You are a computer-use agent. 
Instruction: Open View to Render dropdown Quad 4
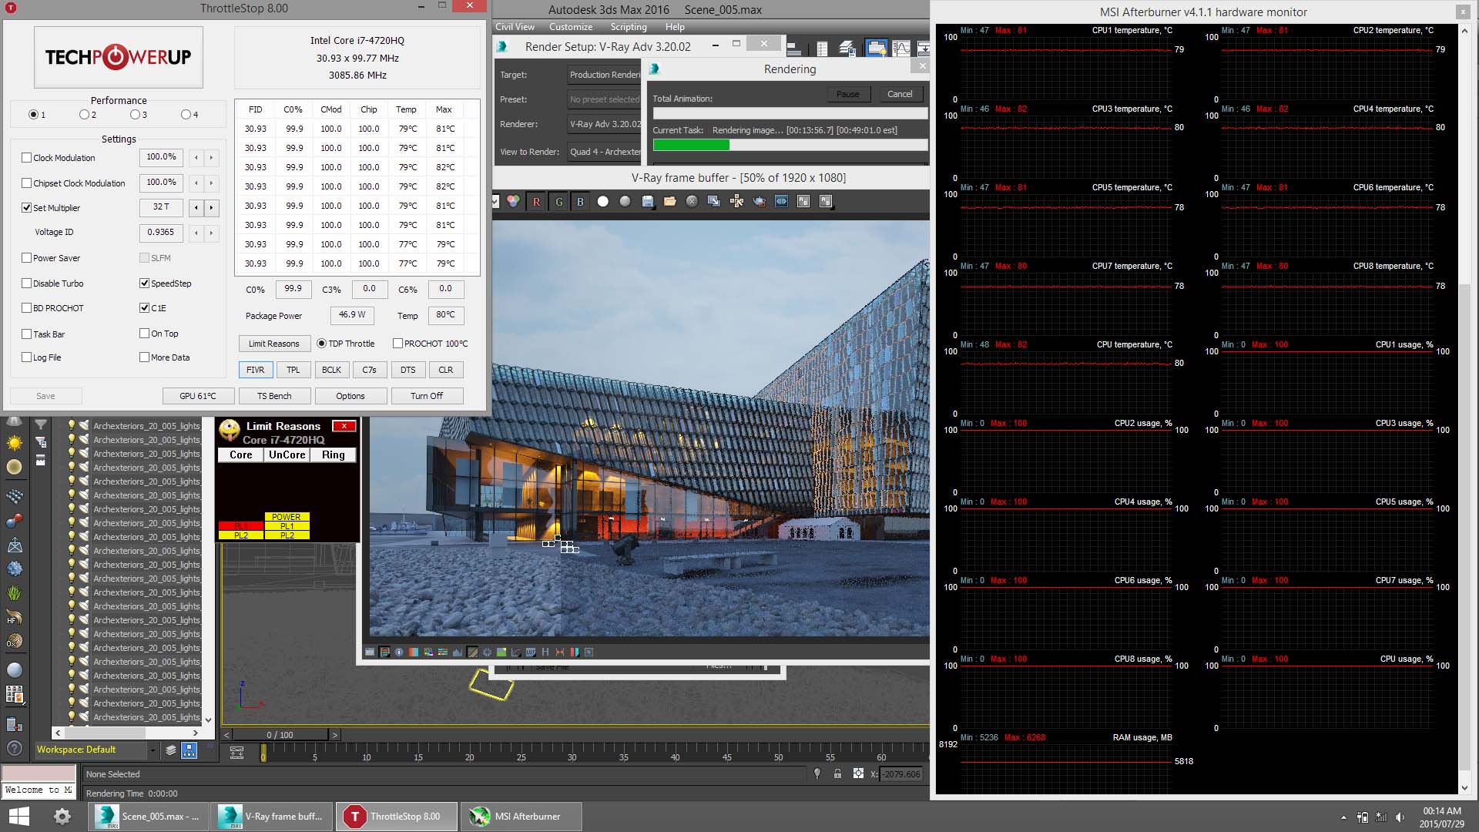604,152
